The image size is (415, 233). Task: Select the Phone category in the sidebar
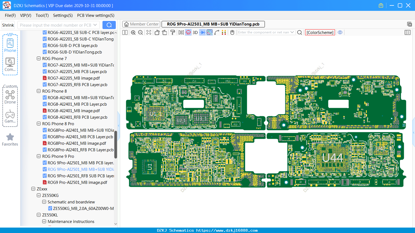10,45
